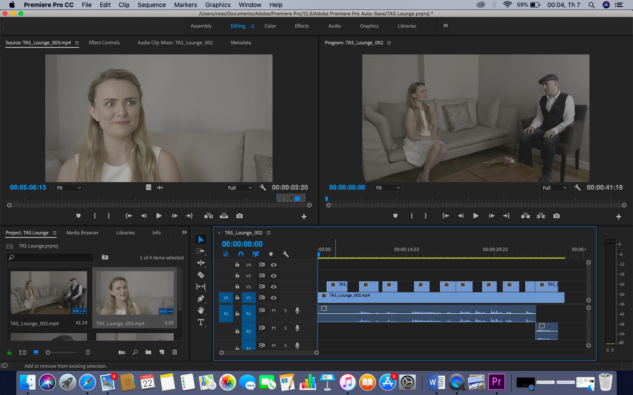The width and height of the screenshot is (633, 395).
Task: Expand workspace overflow chevrons after Libraries
Action: (x=446, y=25)
